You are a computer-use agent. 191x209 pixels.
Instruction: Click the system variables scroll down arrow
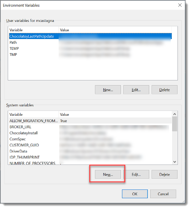pyautogui.click(x=174, y=162)
